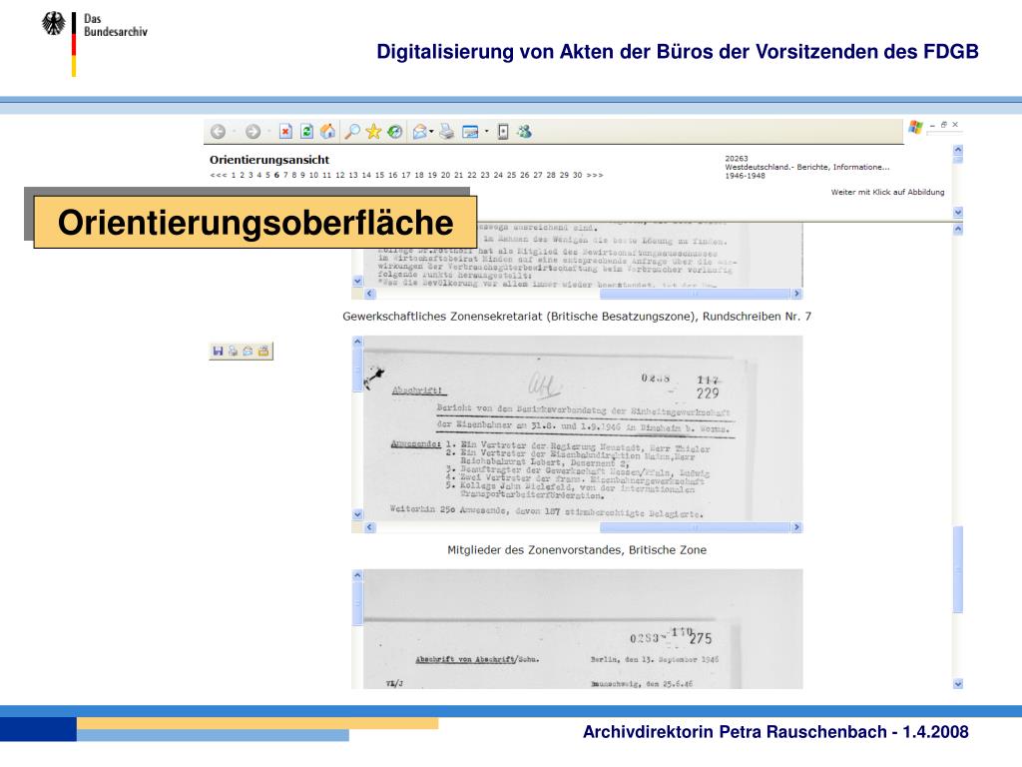Click the main content vertical scrollbar thumb
This screenshot has height=767, width=1022.
tap(957, 569)
